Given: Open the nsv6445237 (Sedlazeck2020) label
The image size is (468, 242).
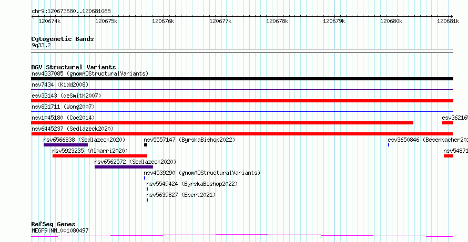Looking at the screenshot, I should tap(73, 129).
